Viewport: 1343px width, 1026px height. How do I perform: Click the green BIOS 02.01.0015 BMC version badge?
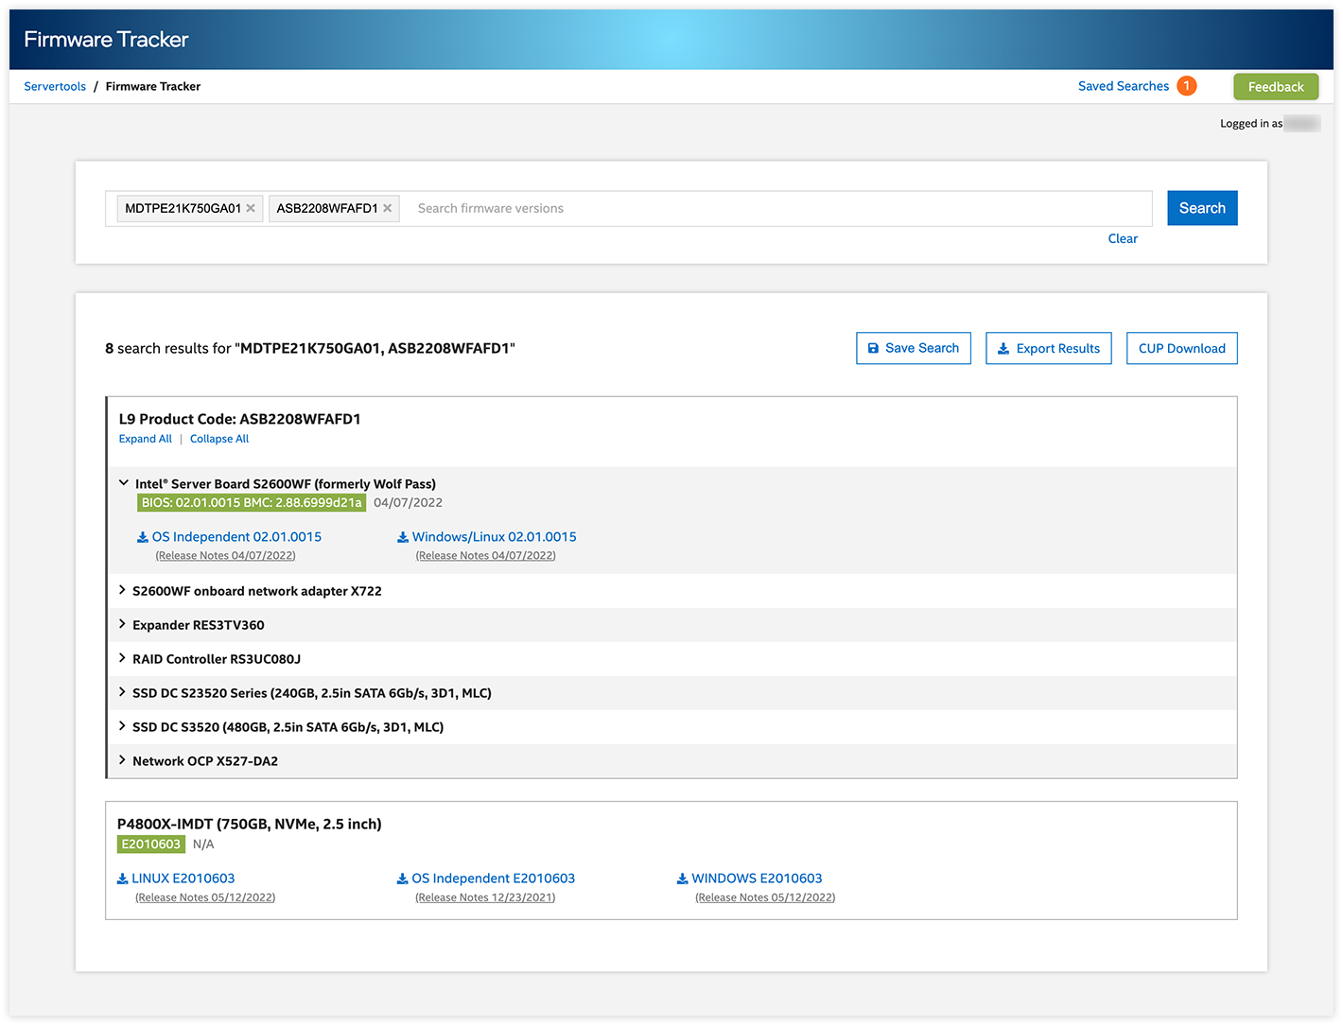[x=252, y=503]
